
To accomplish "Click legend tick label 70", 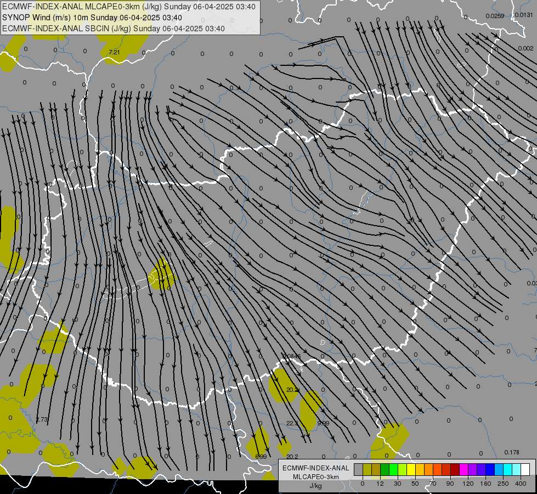I will pyautogui.click(x=433, y=484).
